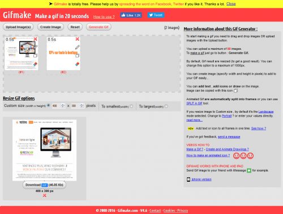Click the yellow NEW badge
This screenshot has width=283, height=214.
(x=191, y=129)
